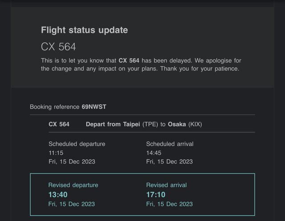Click the "Scheduled departure" label

(x=77, y=144)
